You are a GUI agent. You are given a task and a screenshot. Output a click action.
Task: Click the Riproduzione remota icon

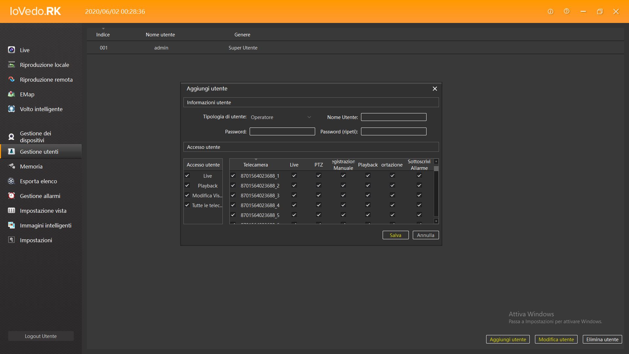click(11, 79)
